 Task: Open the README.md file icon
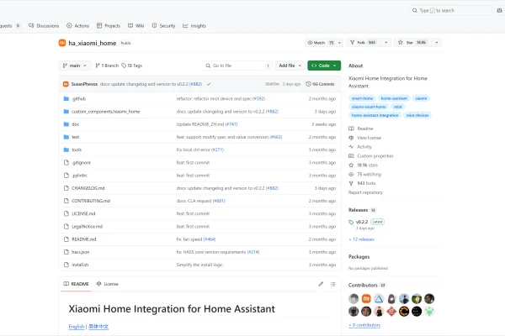[66, 239]
